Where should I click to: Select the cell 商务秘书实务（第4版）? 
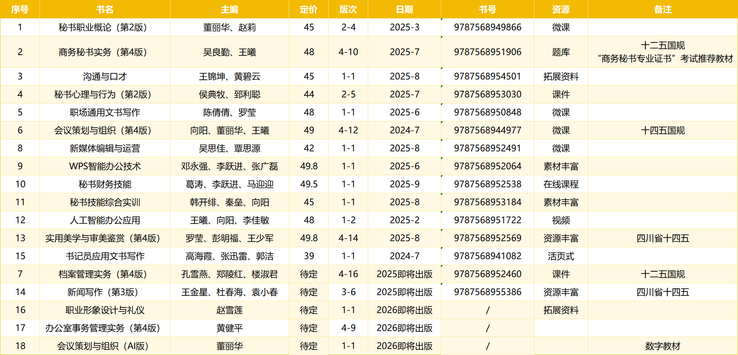pyautogui.click(x=105, y=52)
